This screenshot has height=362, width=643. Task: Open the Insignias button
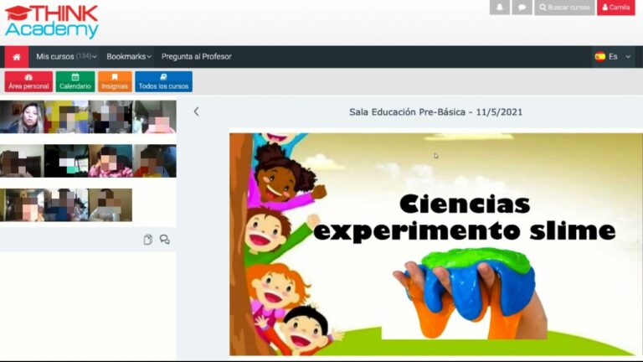115,81
